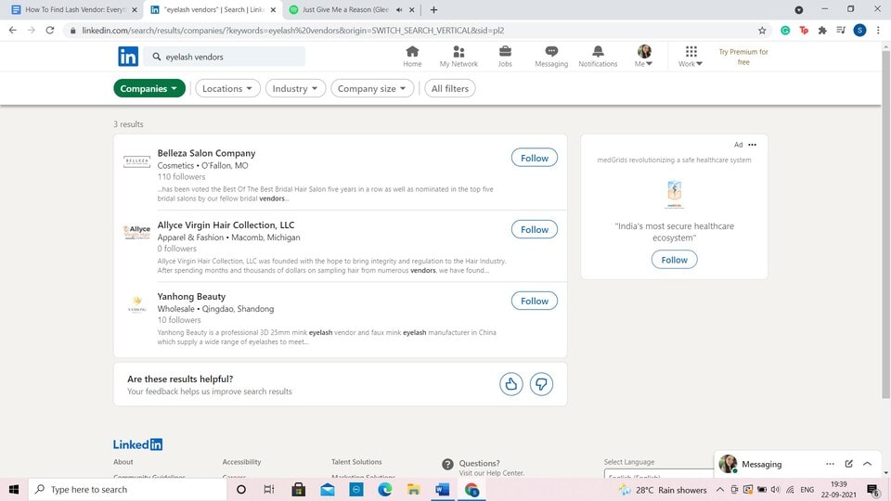Open All filters panel
891x501 pixels.
[450, 89]
